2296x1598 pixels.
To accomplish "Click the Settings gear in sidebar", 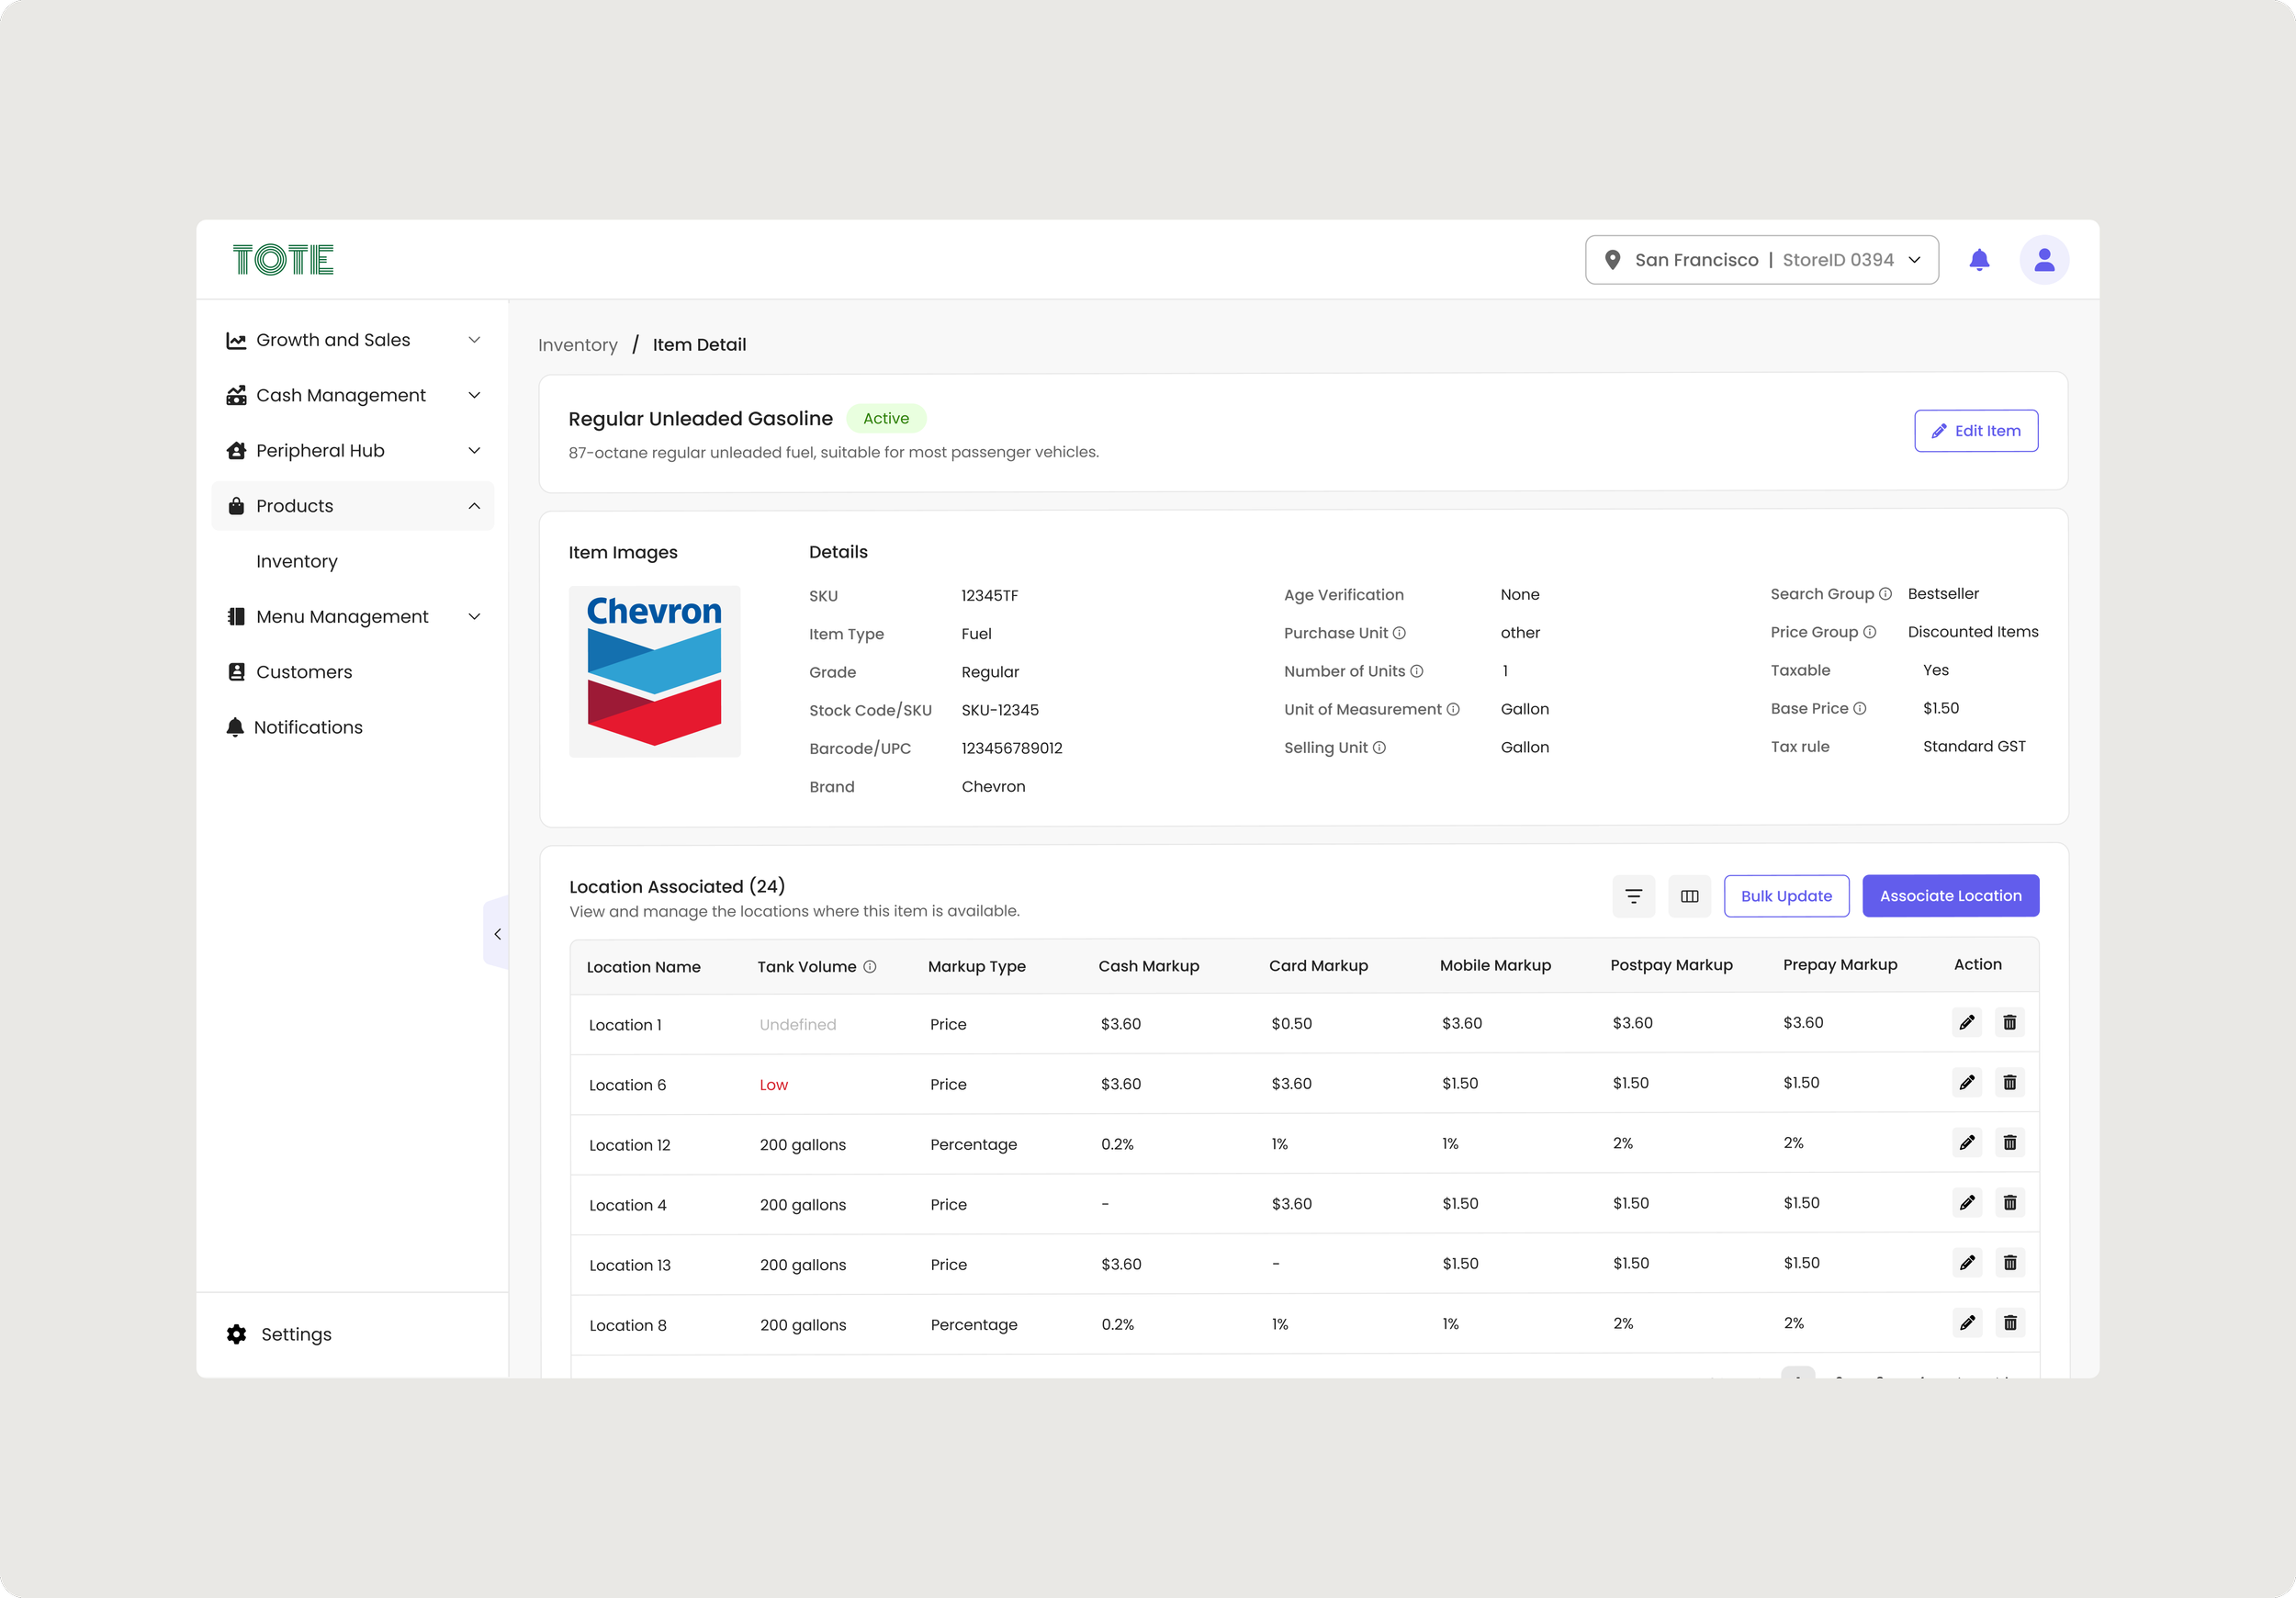I will (237, 1334).
